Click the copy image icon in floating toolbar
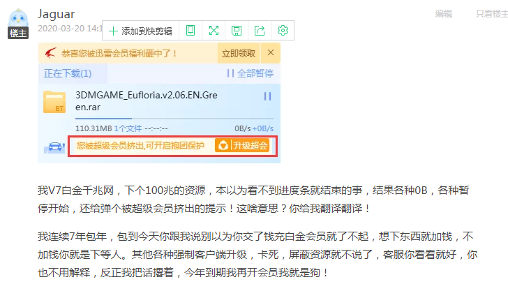This screenshot has width=508, height=291. tap(190, 31)
